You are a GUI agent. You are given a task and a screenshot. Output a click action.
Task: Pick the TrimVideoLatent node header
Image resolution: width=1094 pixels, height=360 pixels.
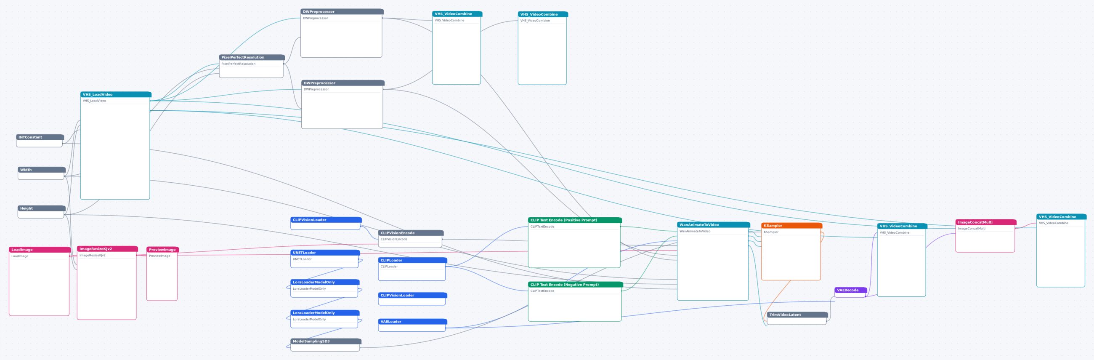point(797,315)
